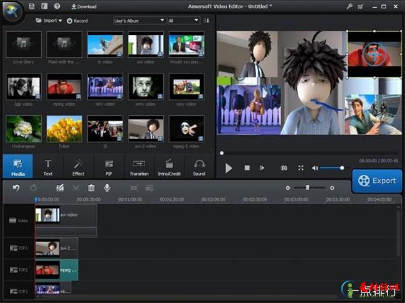The width and height of the screenshot is (405, 303).
Task: Delete selected clip with trash icon
Action: point(92,187)
